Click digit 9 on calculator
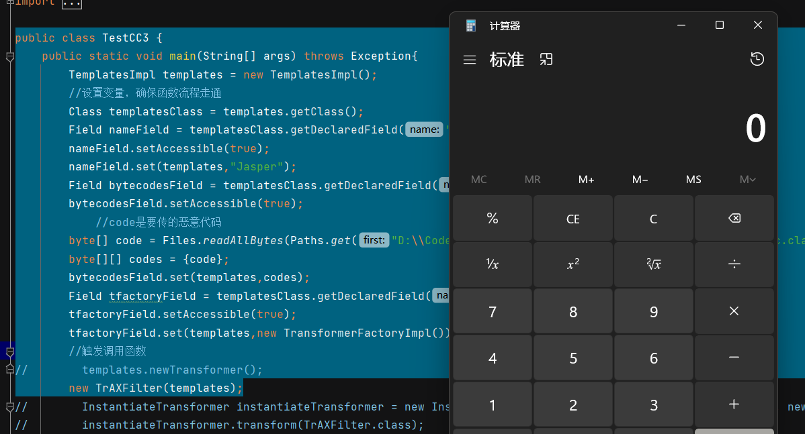805x434 pixels. click(654, 311)
